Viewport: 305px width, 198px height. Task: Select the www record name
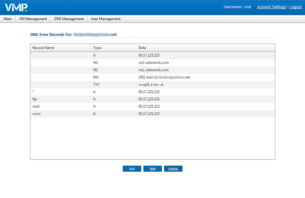[37, 114]
